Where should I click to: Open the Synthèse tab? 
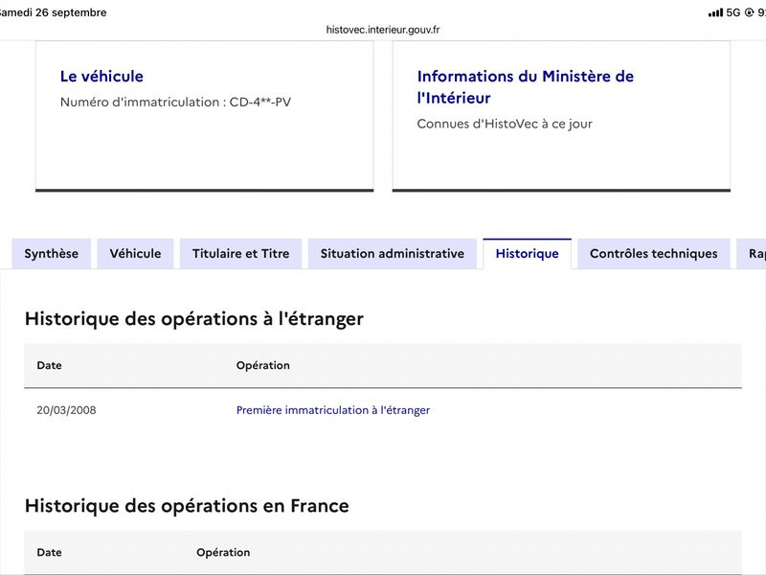52,253
